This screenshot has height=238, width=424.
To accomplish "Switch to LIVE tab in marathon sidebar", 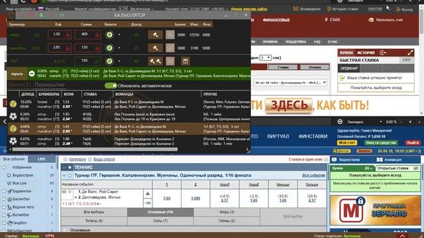I will 42,159.
